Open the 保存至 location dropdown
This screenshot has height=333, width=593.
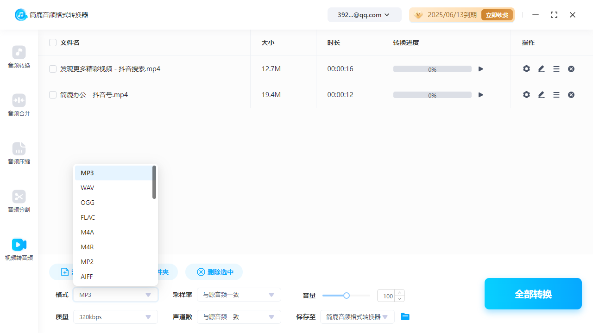(357, 317)
